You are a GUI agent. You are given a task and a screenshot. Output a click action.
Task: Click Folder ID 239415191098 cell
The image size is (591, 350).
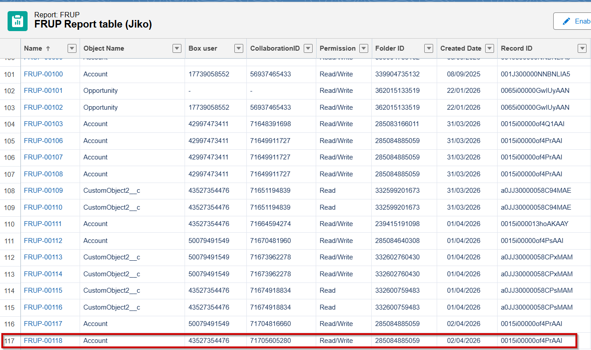397,224
